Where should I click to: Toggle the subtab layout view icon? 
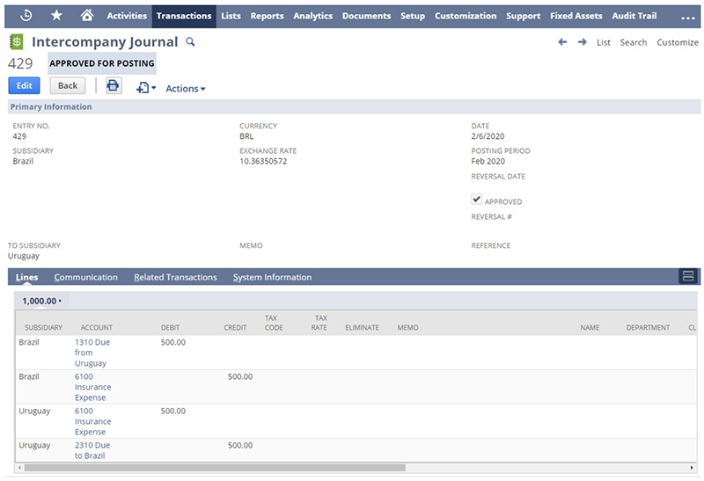[x=687, y=276]
